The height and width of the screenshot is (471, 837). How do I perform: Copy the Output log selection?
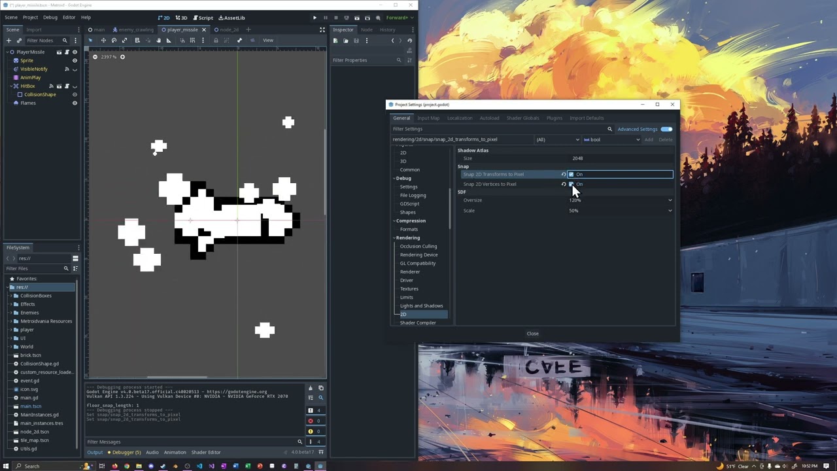[320, 388]
